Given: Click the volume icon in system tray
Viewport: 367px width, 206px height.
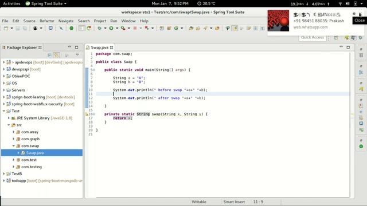Looking at the screenshot, I should coord(348,3).
